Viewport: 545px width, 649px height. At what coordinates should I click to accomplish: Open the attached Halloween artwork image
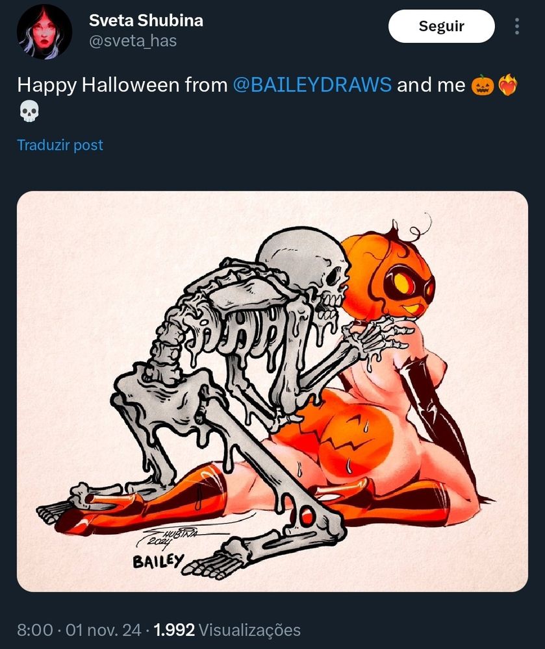click(x=273, y=391)
